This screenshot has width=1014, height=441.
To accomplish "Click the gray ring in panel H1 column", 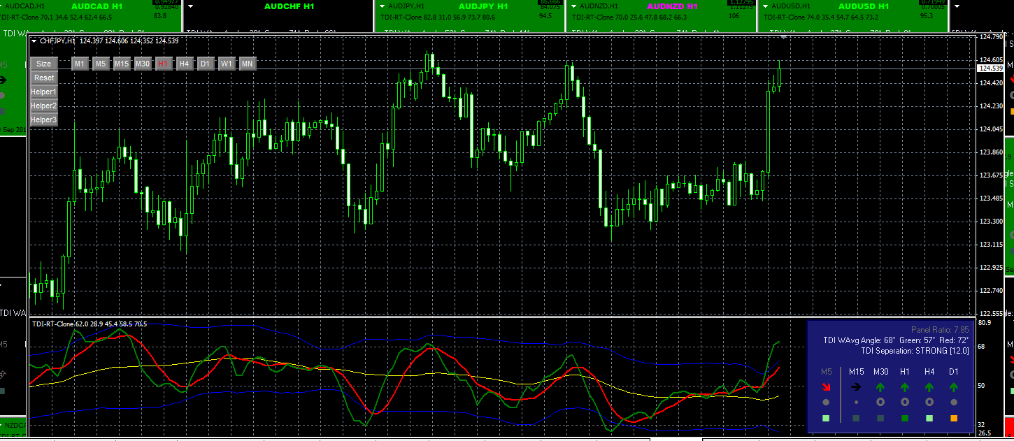I will pos(905,403).
